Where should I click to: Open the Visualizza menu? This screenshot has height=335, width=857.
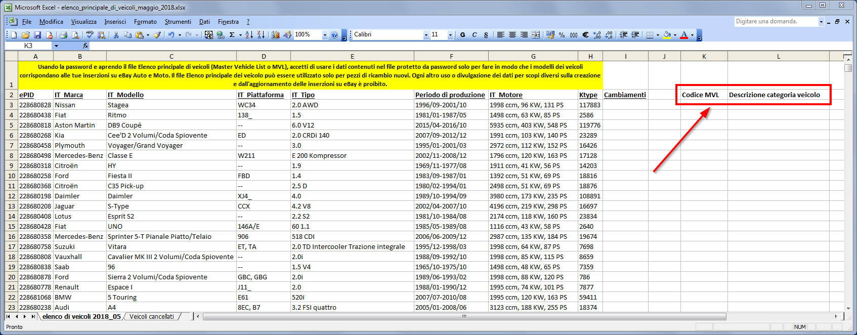84,22
